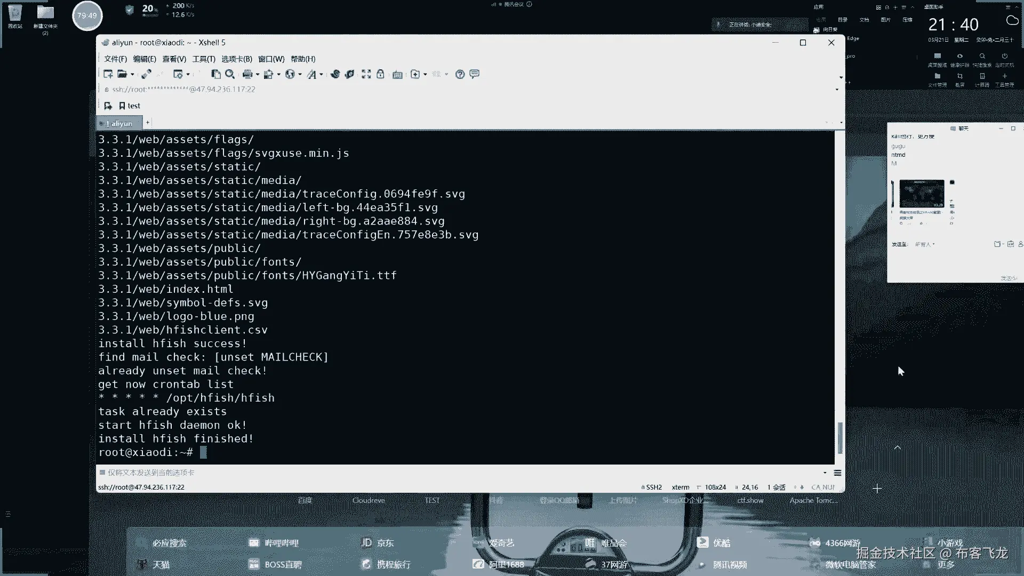Open the 工具(T) menu
The width and height of the screenshot is (1024, 576).
[204, 59]
